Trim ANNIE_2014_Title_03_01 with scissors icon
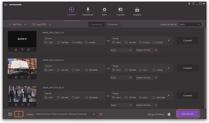209x123 pixels. point(16,105)
